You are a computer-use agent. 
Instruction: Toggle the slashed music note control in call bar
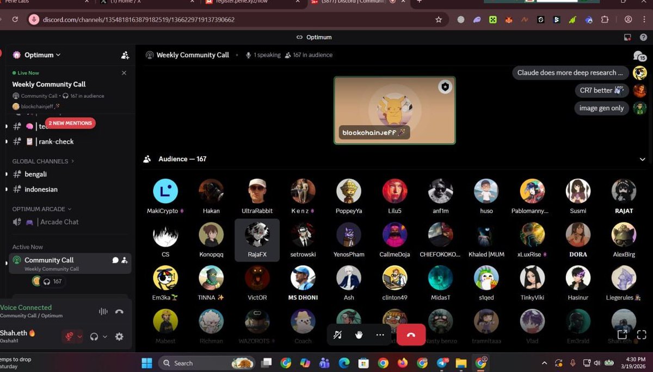click(337, 335)
